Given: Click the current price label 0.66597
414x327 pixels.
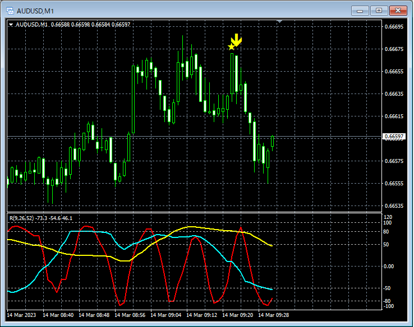Looking at the screenshot, I should click(x=394, y=136).
